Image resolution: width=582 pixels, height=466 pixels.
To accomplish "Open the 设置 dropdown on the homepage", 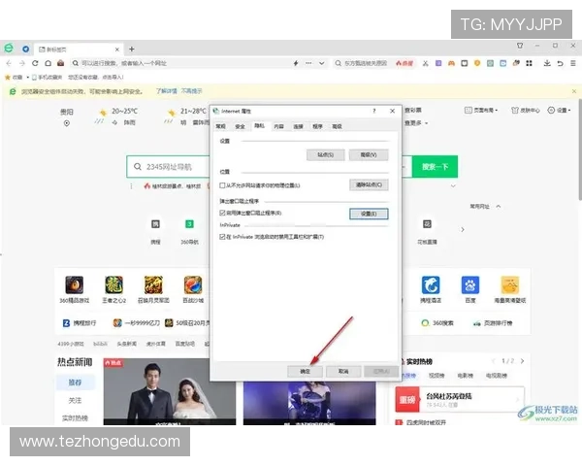I will click(560, 110).
